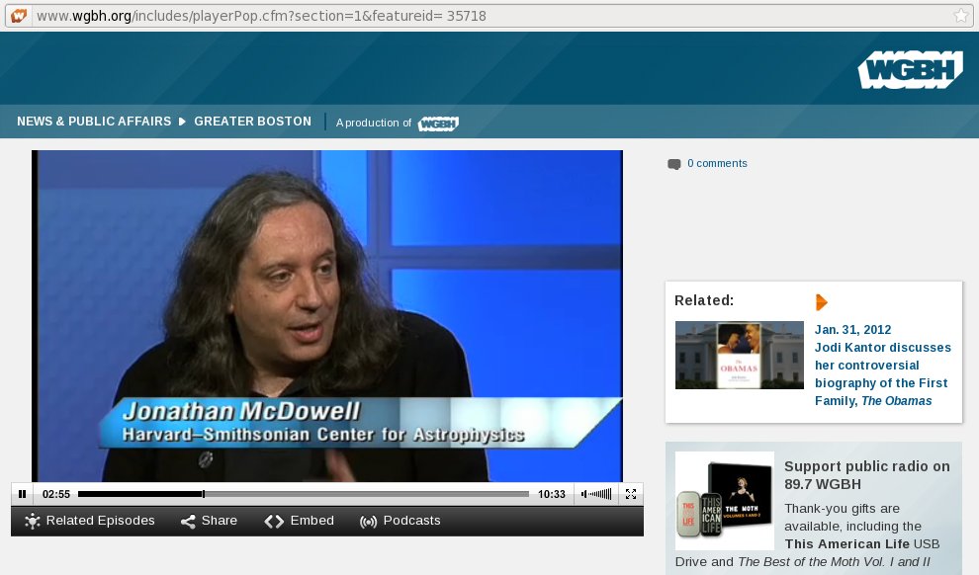
Task: Open The Obamas book thumbnail
Action: (x=739, y=355)
